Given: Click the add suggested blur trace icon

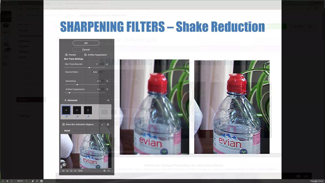Looking at the screenshot, I should click(x=103, y=125).
